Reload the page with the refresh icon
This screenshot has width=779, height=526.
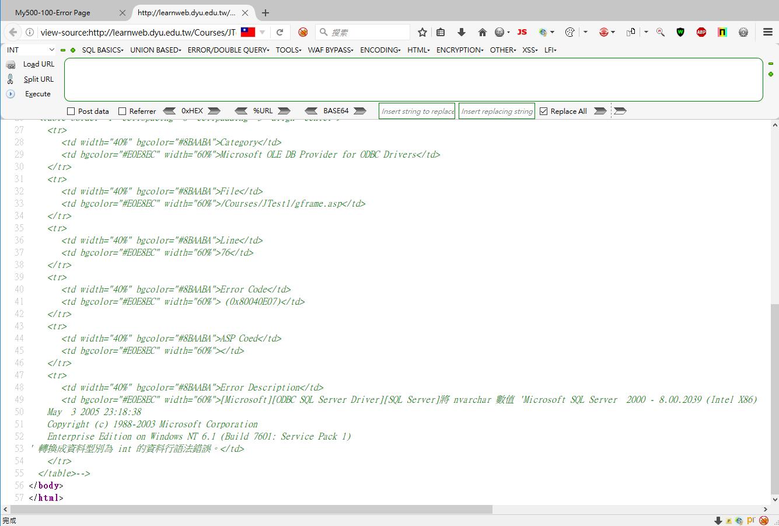[280, 32]
